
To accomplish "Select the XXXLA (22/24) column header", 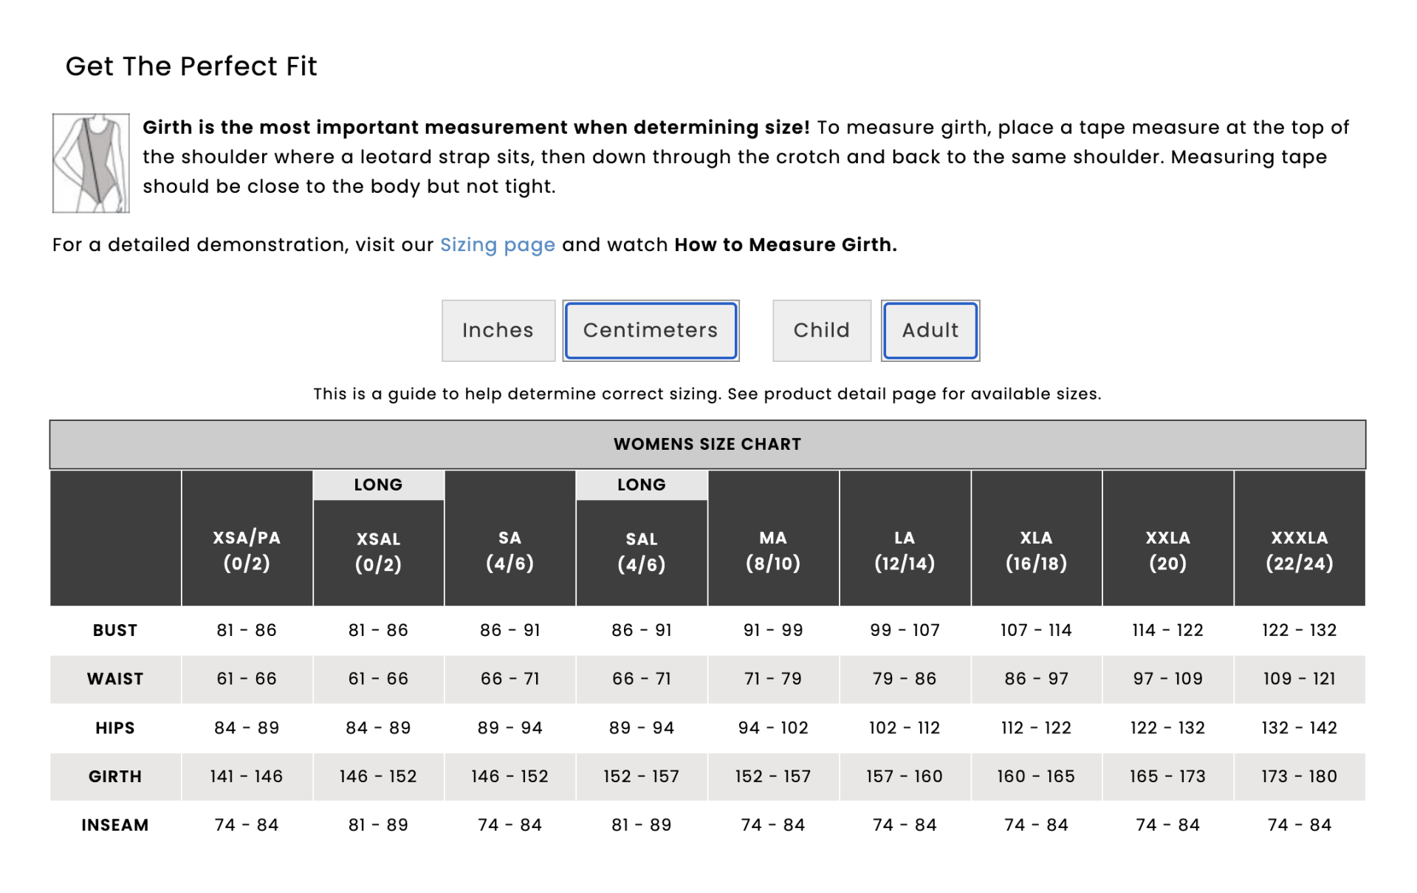I will tap(1299, 551).
